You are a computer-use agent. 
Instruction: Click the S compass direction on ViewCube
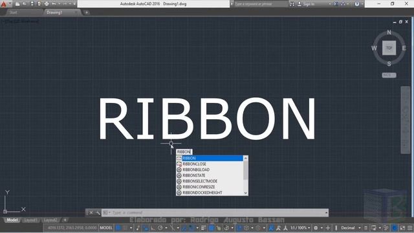[389, 63]
